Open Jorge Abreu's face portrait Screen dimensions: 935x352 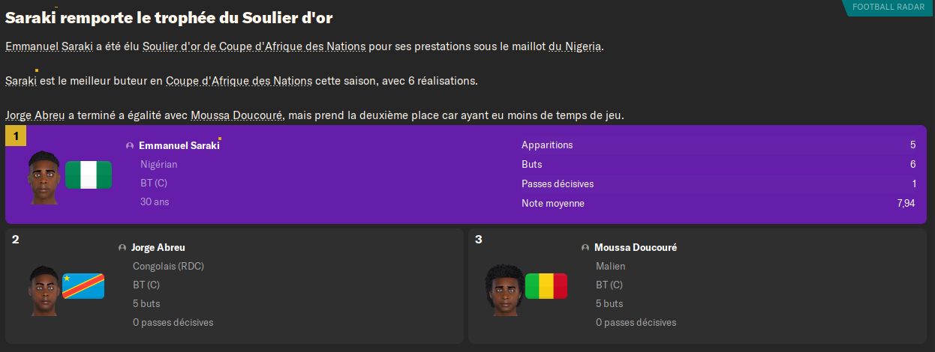pyautogui.click(x=44, y=289)
